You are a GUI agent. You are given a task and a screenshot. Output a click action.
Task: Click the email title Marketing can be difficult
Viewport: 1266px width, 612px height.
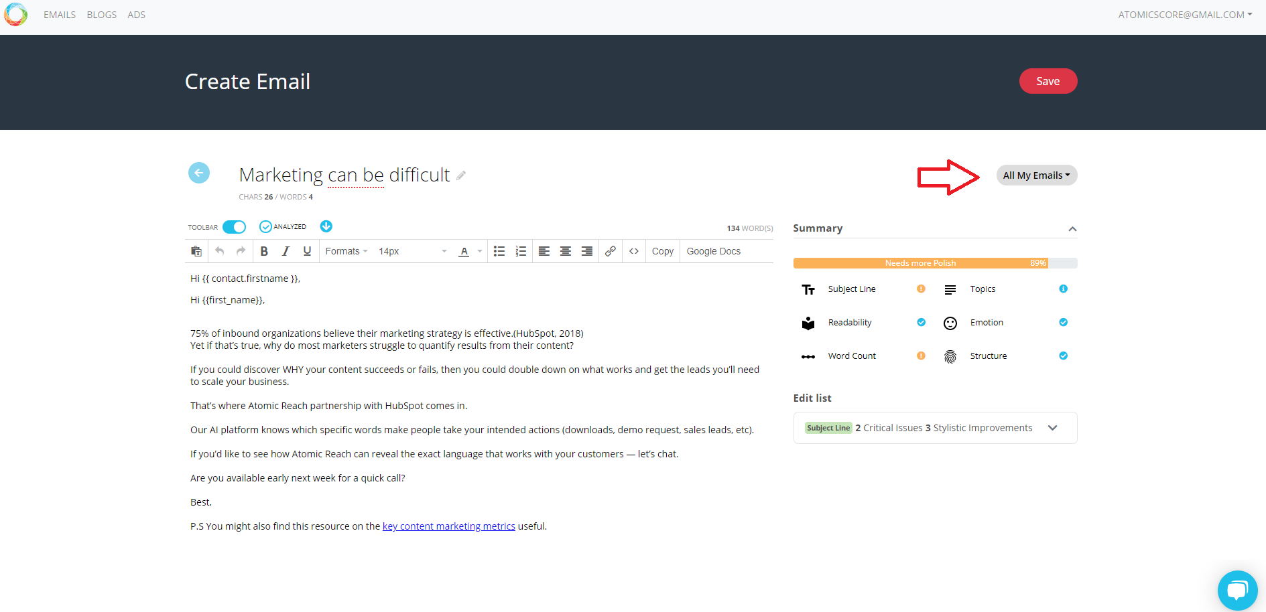pos(344,175)
